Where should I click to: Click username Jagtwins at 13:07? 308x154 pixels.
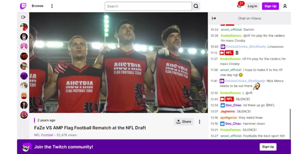click(x=228, y=112)
